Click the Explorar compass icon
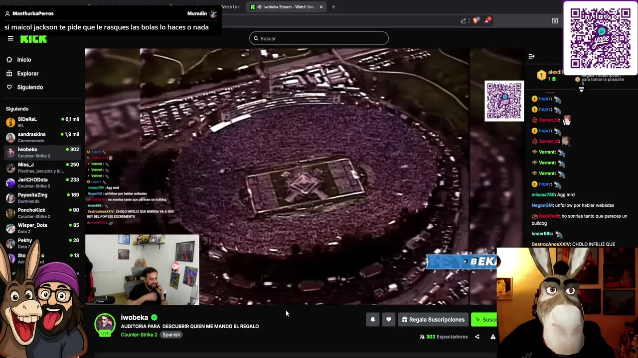 9,74
